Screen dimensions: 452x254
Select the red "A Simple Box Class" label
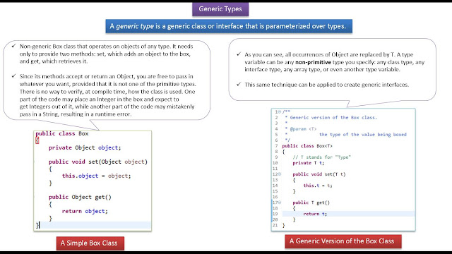tap(90, 243)
